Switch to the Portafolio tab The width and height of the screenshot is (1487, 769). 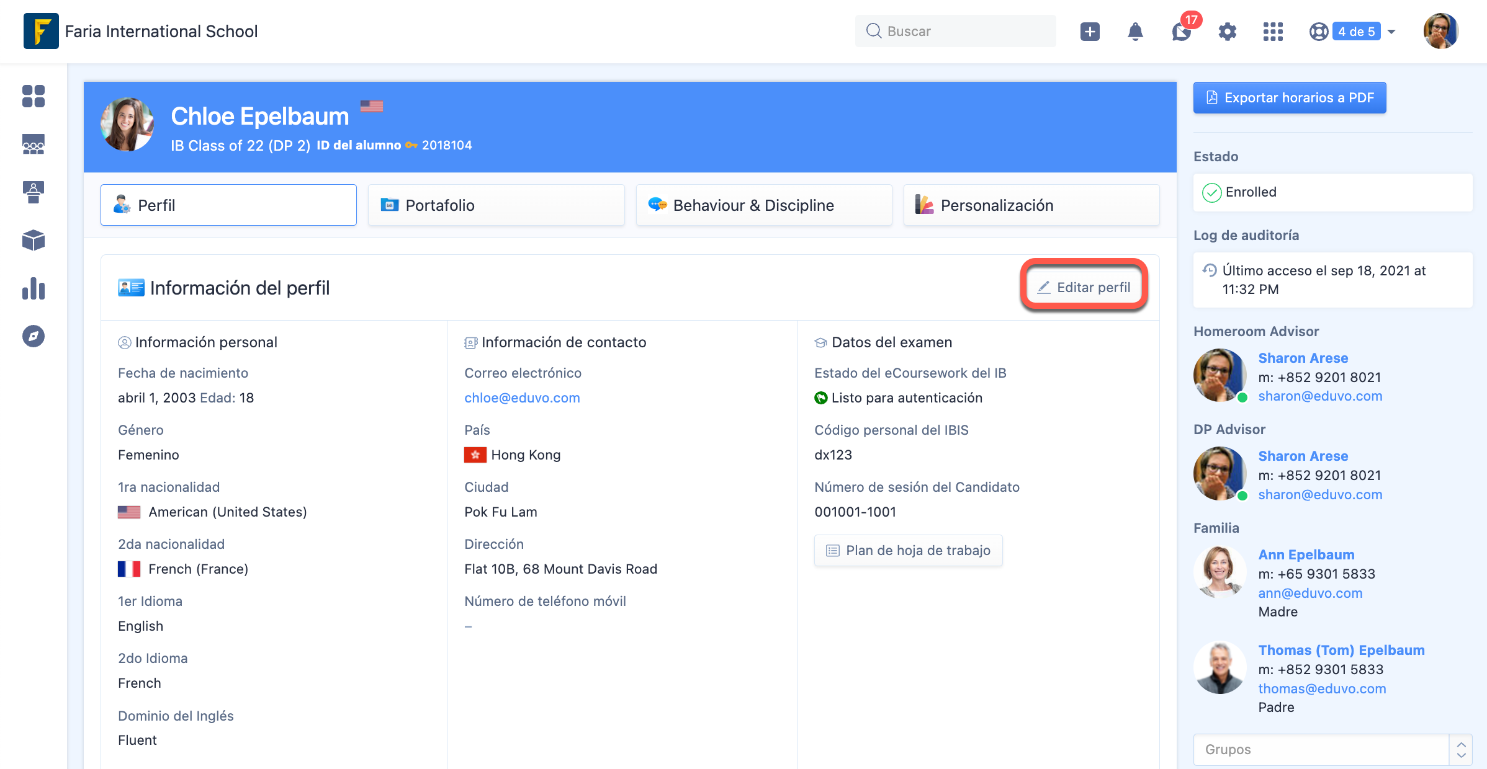(496, 205)
